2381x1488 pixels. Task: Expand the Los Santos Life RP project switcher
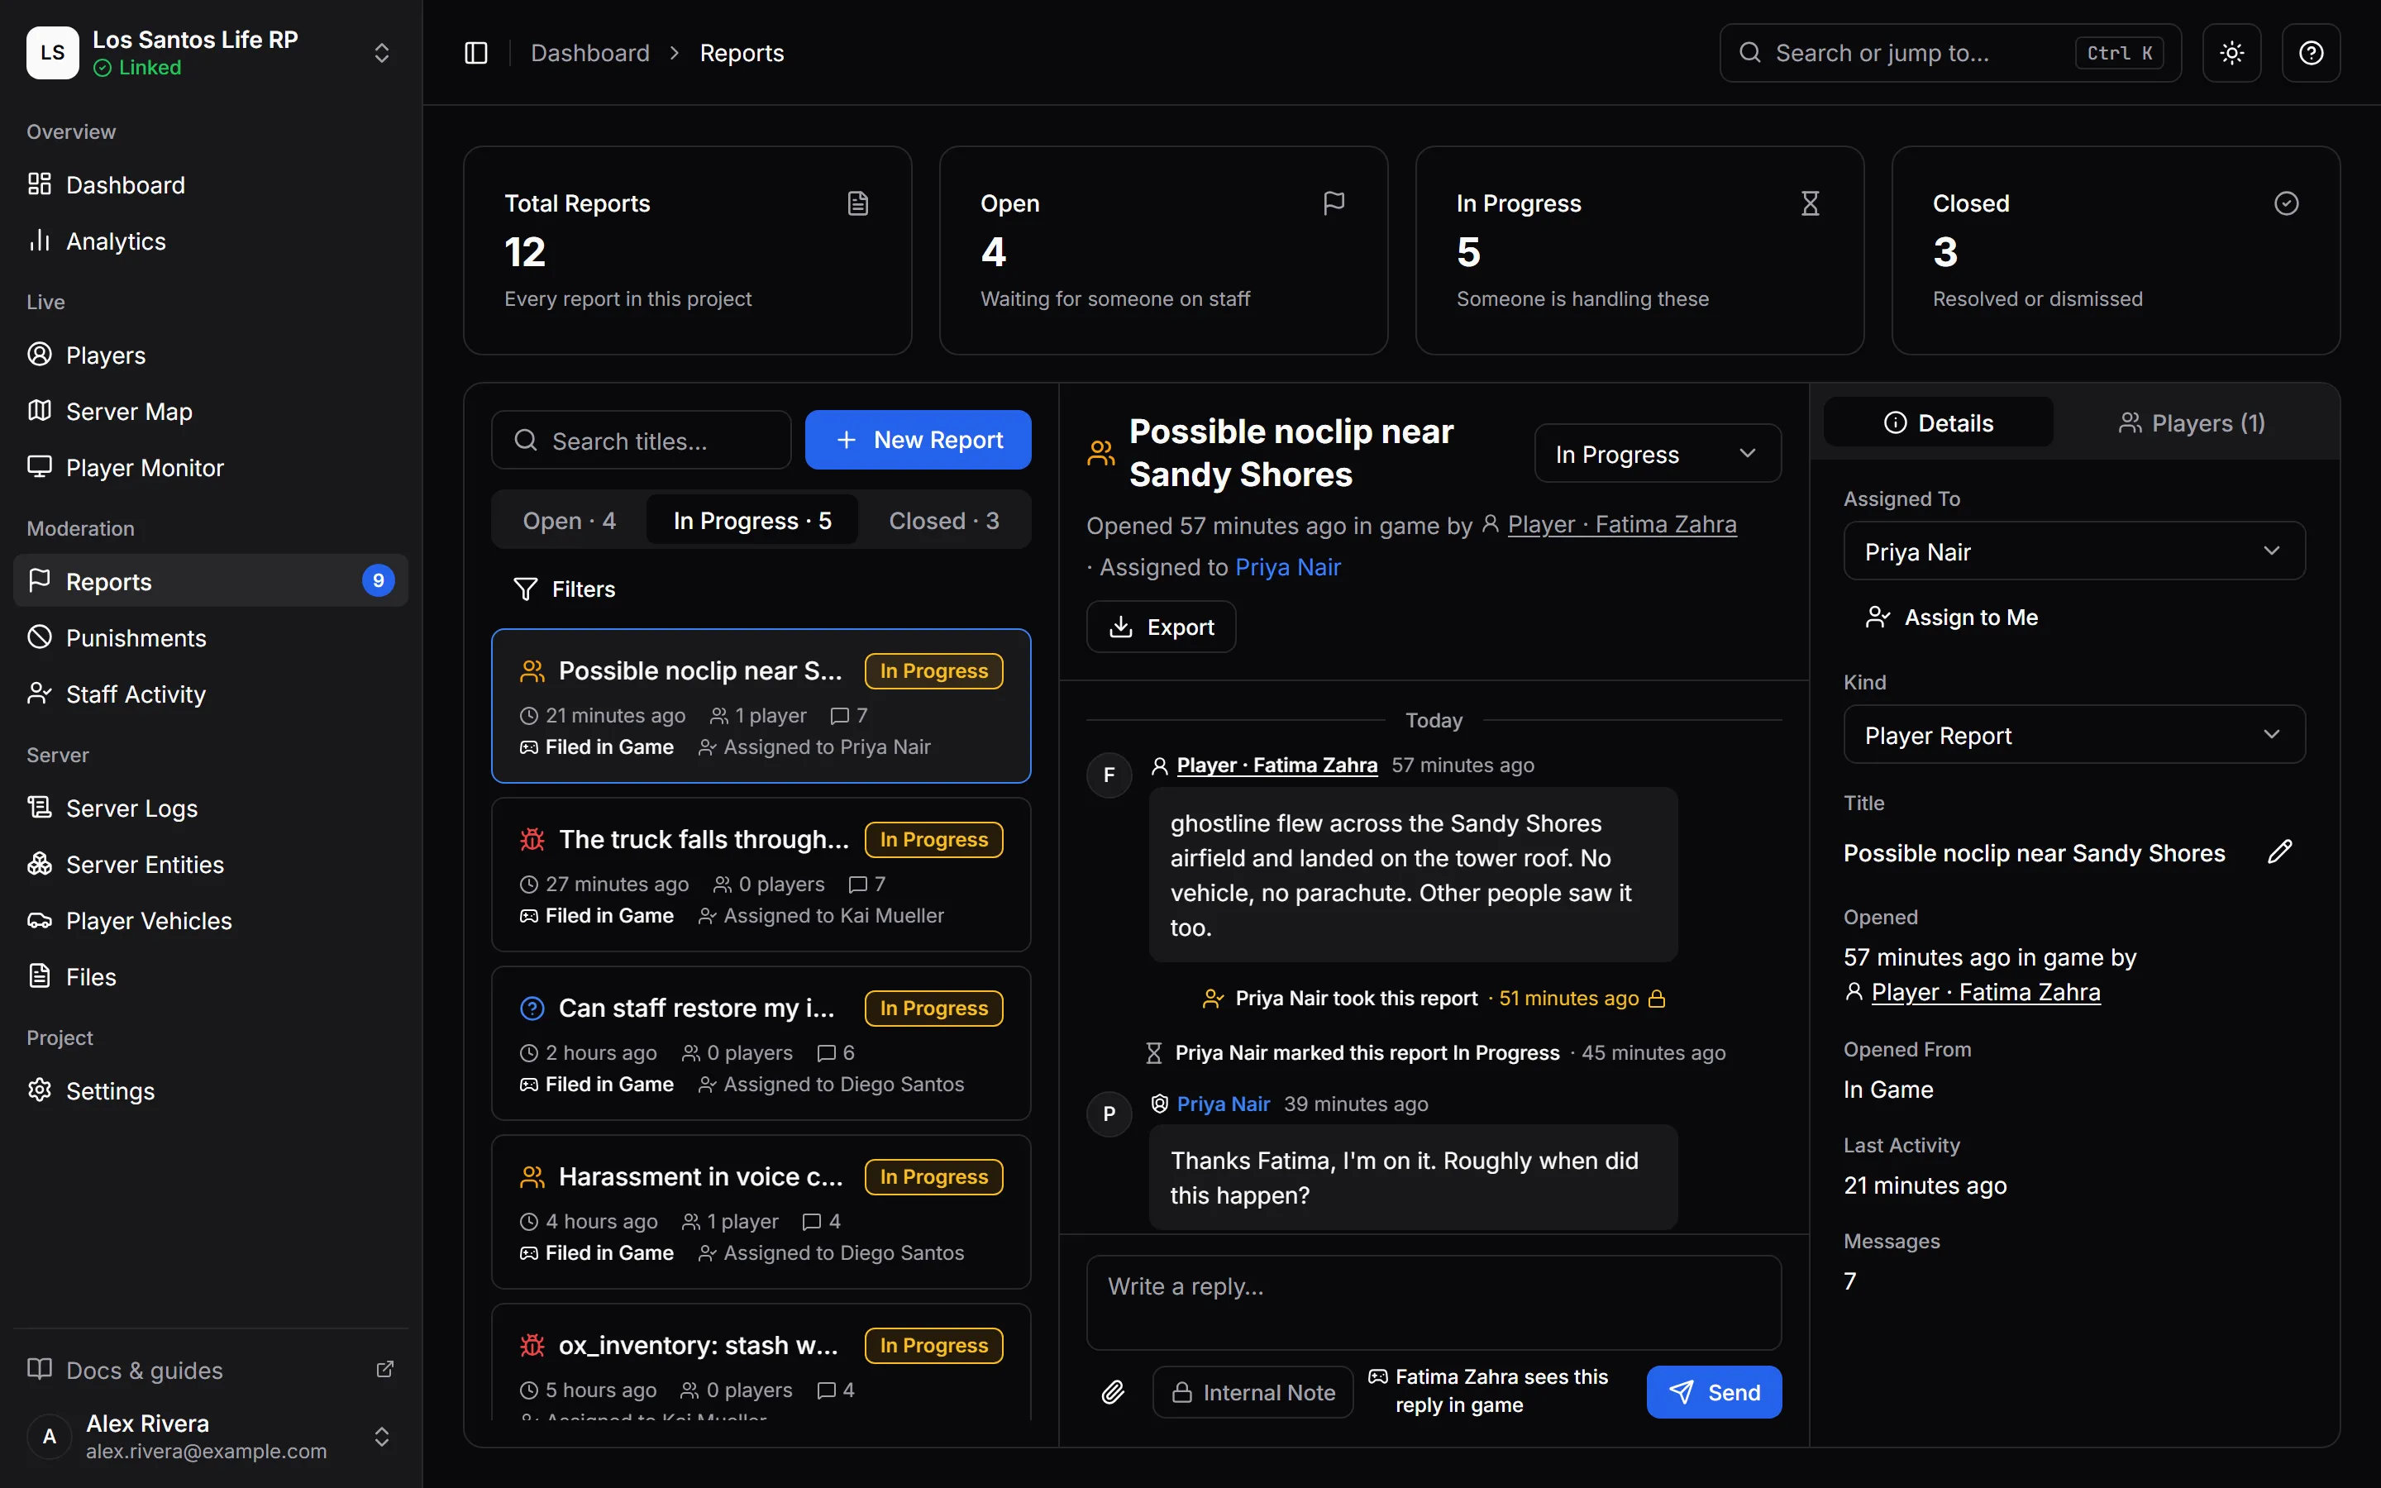[x=211, y=53]
